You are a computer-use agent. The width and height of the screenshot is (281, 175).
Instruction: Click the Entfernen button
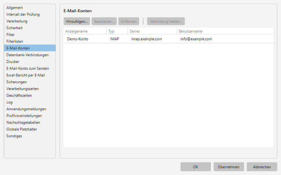pyautogui.click(x=129, y=21)
